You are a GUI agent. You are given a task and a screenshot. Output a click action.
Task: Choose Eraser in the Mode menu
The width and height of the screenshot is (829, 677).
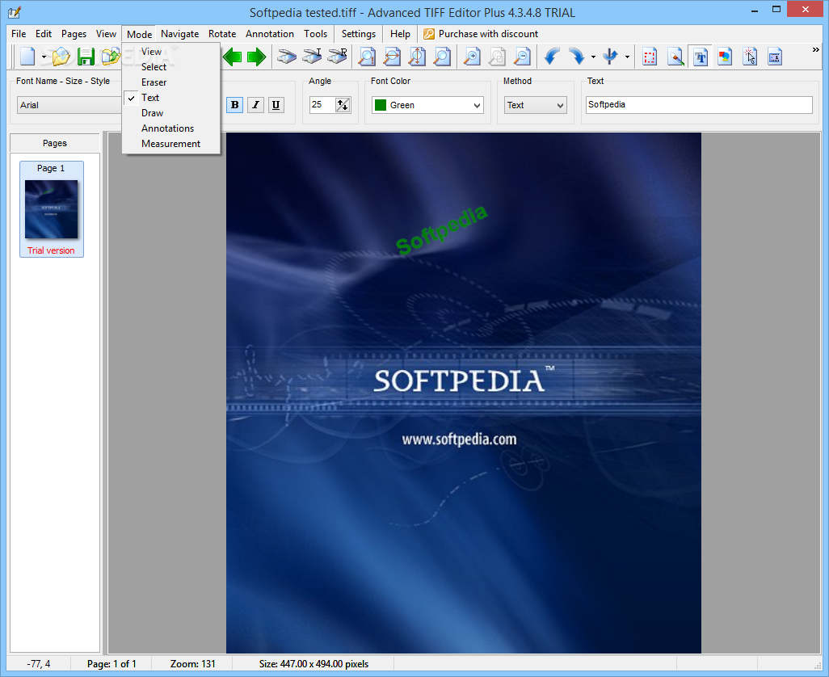171,82
